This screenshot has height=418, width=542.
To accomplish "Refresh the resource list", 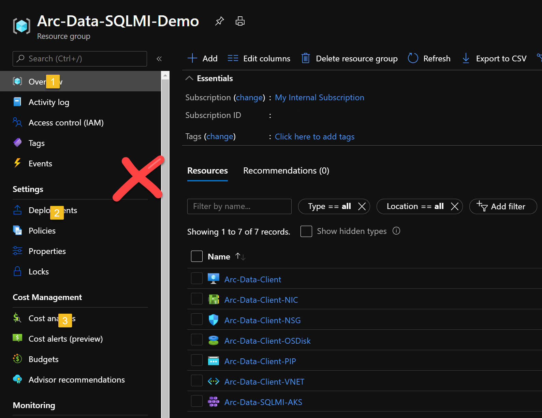I will coord(429,58).
